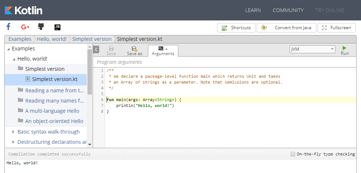Click the Kotlin file icon of Simplest version.kt
The width and height of the screenshot is (361, 173).
(x=28, y=79)
